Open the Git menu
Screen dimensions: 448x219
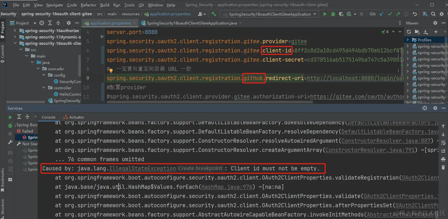pyautogui.click(x=141, y=5)
